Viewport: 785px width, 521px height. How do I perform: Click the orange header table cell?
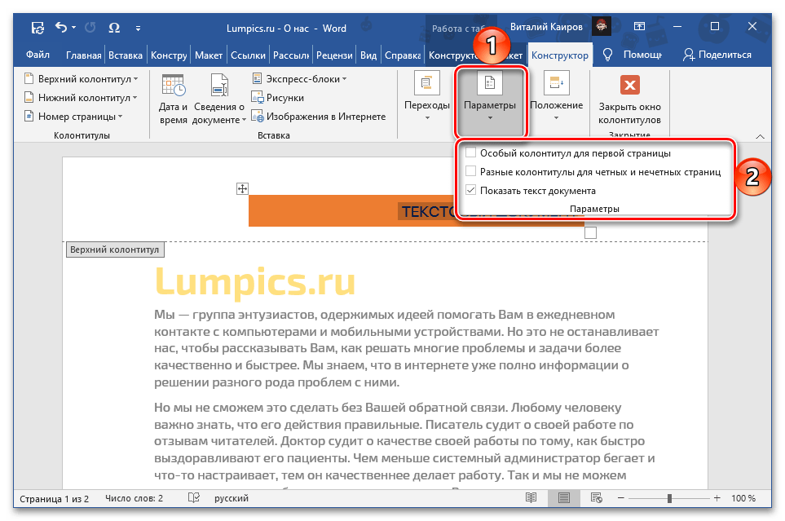352,211
